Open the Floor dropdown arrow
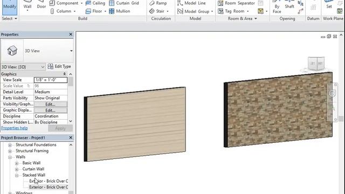Screen dimensions: 345x194 [105, 11]
